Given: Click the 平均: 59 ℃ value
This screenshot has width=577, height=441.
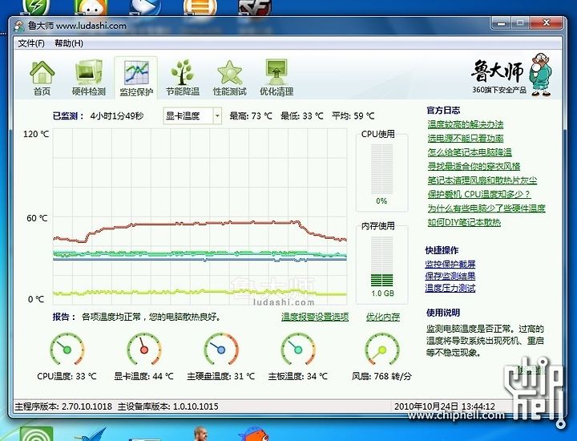Looking at the screenshot, I should 353,116.
